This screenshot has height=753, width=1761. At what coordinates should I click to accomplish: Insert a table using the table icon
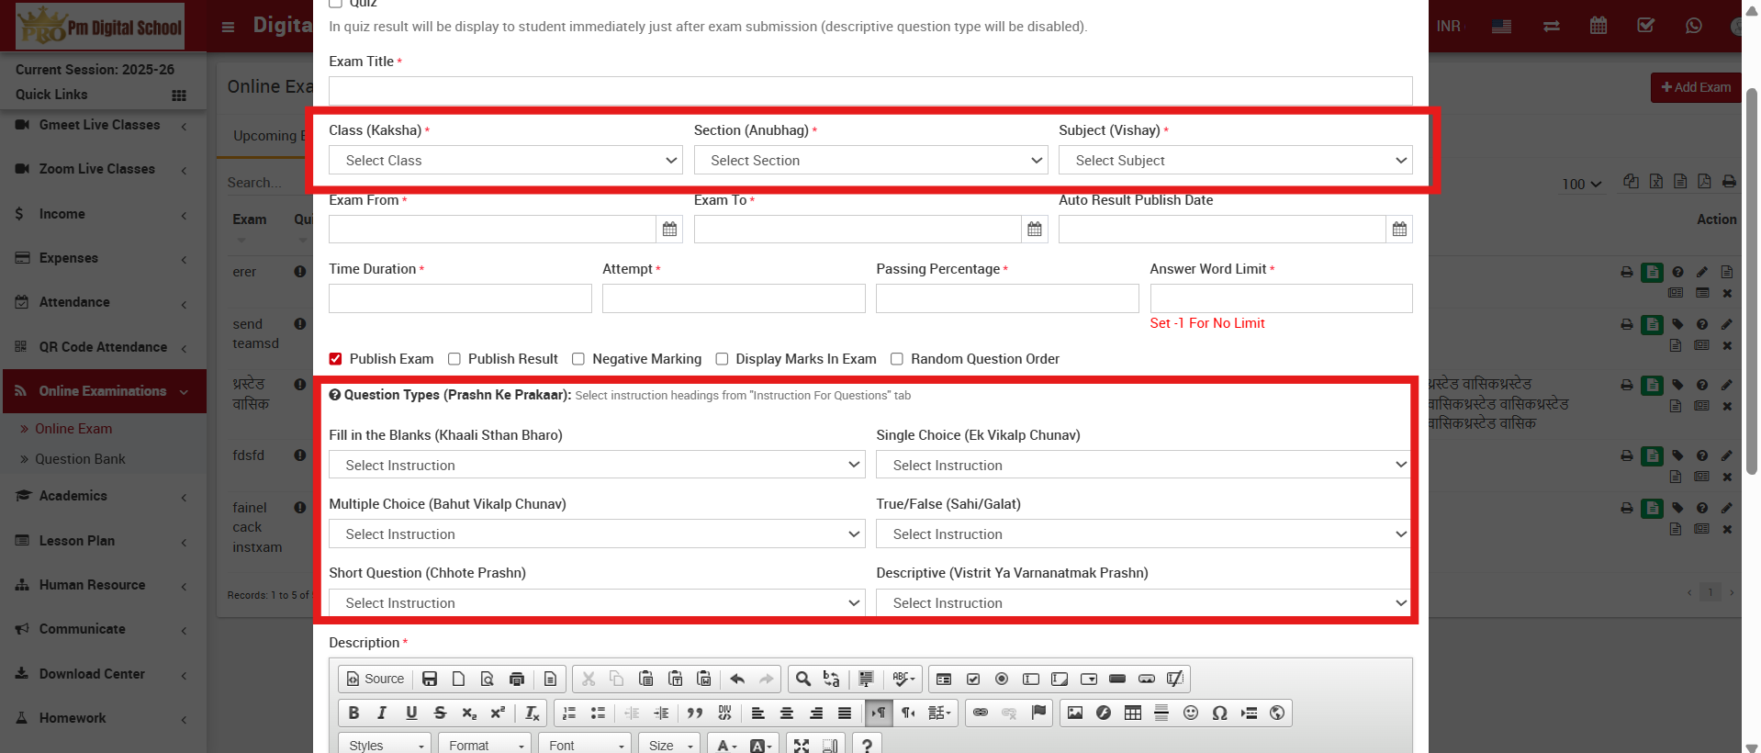coord(1133,713)
